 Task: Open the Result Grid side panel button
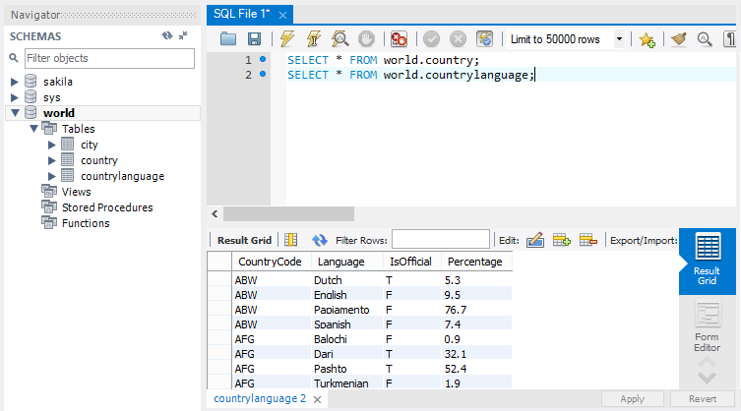coord(707,261)
